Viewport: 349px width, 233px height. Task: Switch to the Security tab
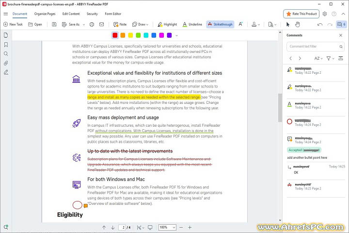92,14
